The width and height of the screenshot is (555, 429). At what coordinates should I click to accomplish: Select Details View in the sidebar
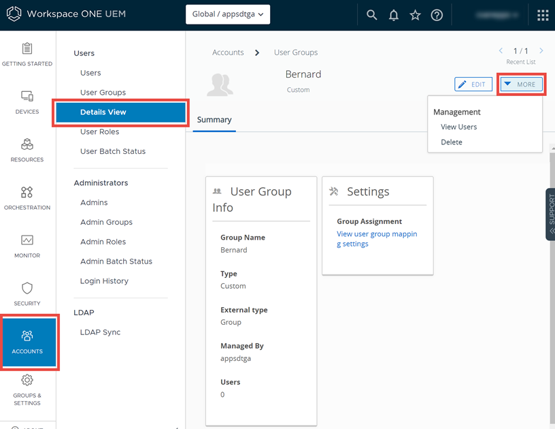pyautogui.click(x=120, y=112)
